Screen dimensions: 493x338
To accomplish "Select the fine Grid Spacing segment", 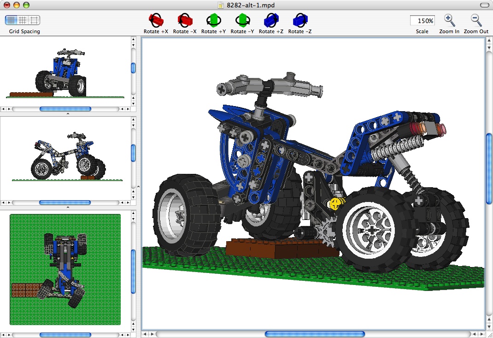I will point(10,20).
